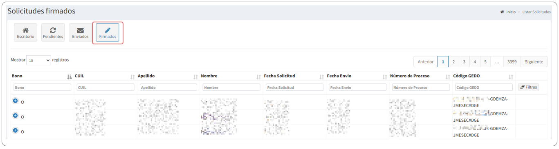Sort by Fecha Solicitud sort icon

point(322,77)
